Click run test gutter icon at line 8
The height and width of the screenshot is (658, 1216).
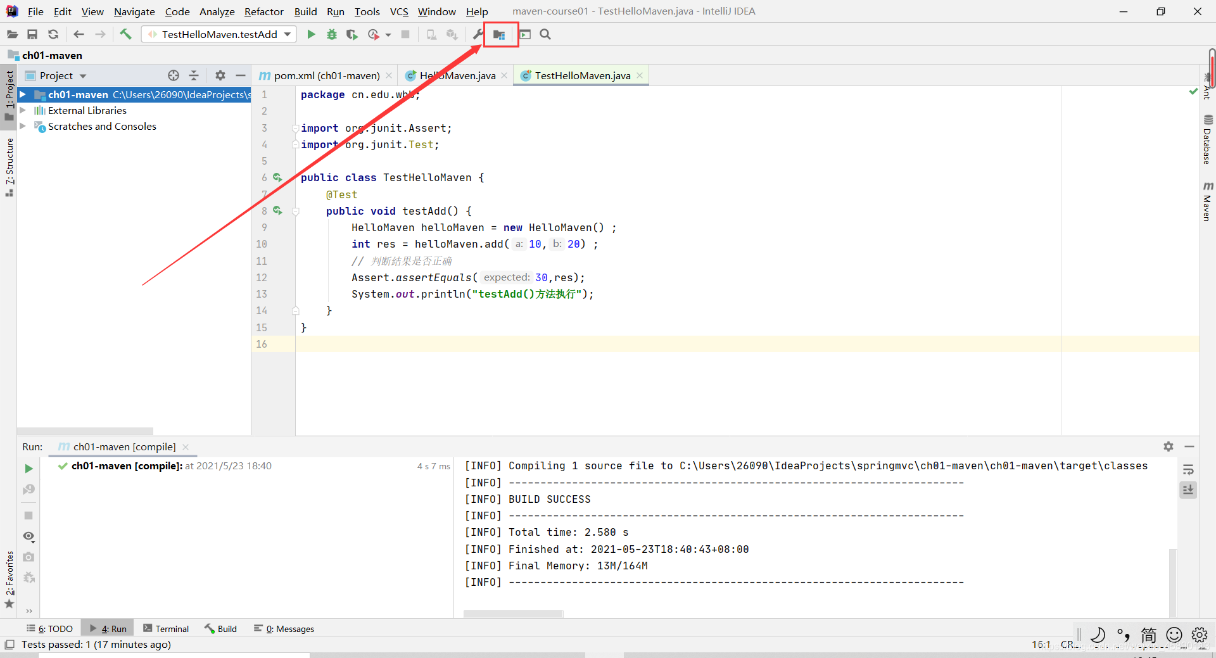[277, 210]
